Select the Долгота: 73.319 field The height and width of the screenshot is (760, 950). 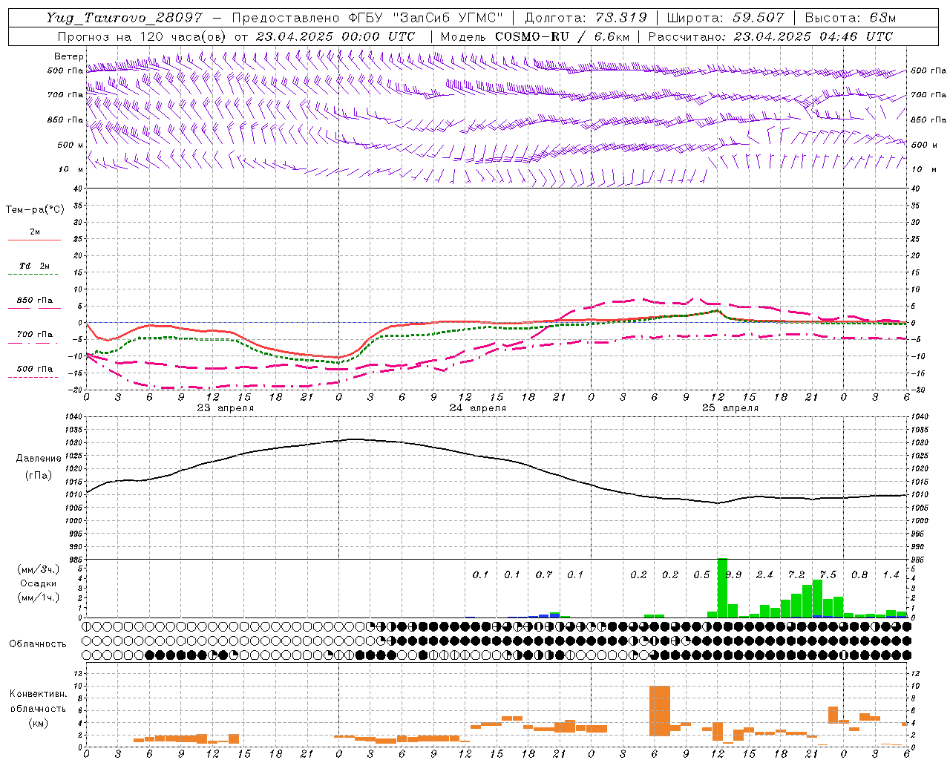[x=586, y=18]
